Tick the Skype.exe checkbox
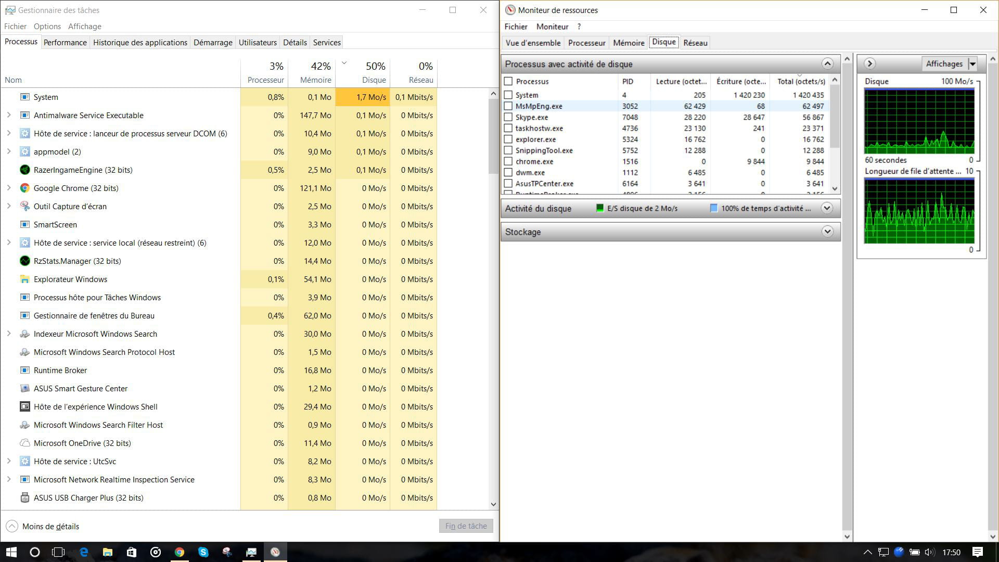The width and height of the screenshot is (999, 562). 508,117
